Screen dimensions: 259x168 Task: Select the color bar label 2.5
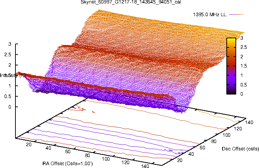pyautogui.click(x=244, y=47)
